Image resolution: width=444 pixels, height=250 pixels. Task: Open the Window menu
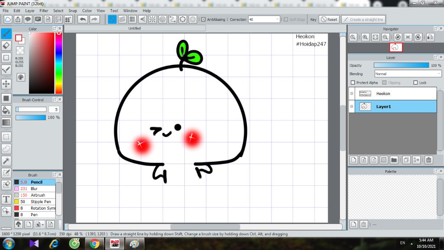(x=130, y=10)
